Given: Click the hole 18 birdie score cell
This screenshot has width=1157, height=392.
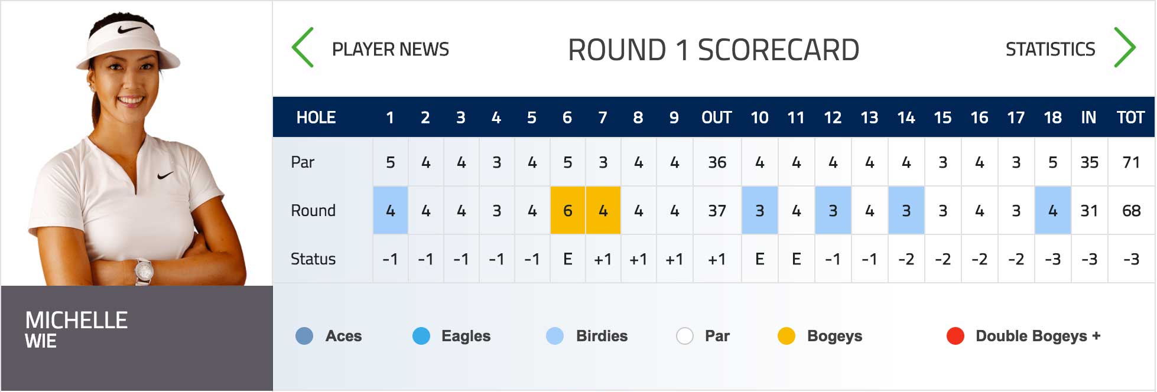Looking at the screenshot, I should pos(1053,210).
